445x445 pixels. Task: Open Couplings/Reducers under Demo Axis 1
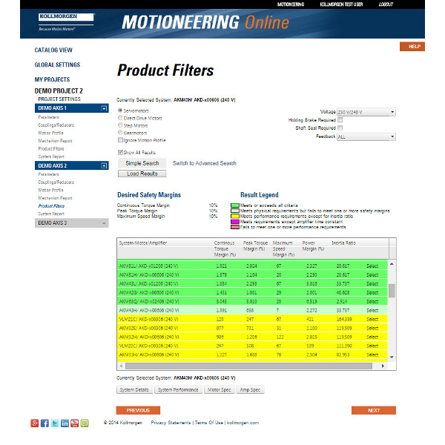coord(56,125)
